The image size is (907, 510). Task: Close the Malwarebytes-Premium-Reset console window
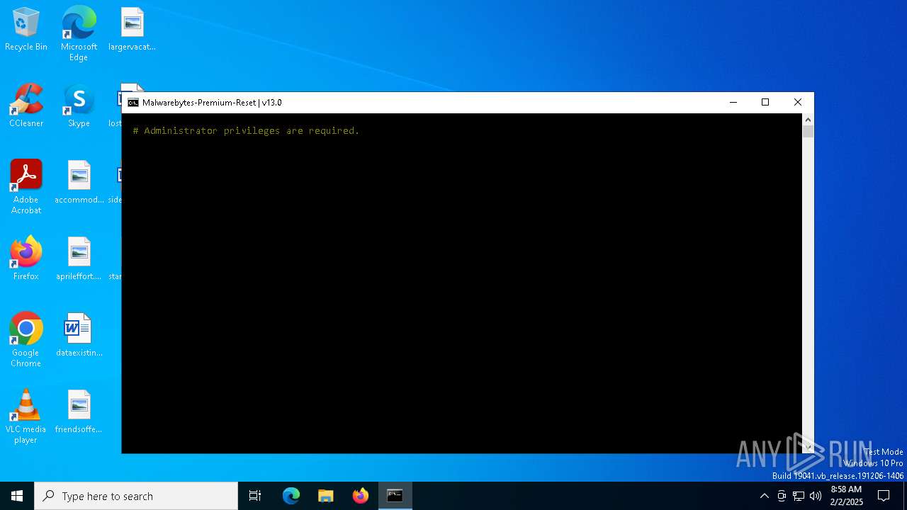pos(797,103)
